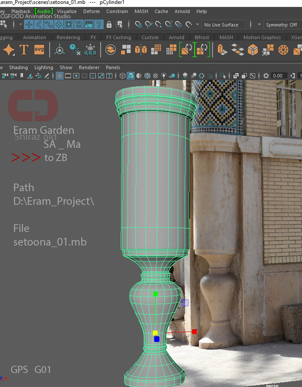Switch to the FX Caching shelf tab
302x387 pixels.
point(119,37)
